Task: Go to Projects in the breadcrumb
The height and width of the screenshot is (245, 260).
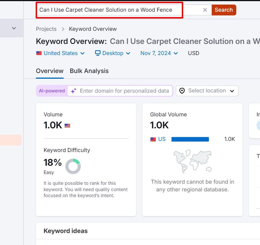Action: (46, 29)
